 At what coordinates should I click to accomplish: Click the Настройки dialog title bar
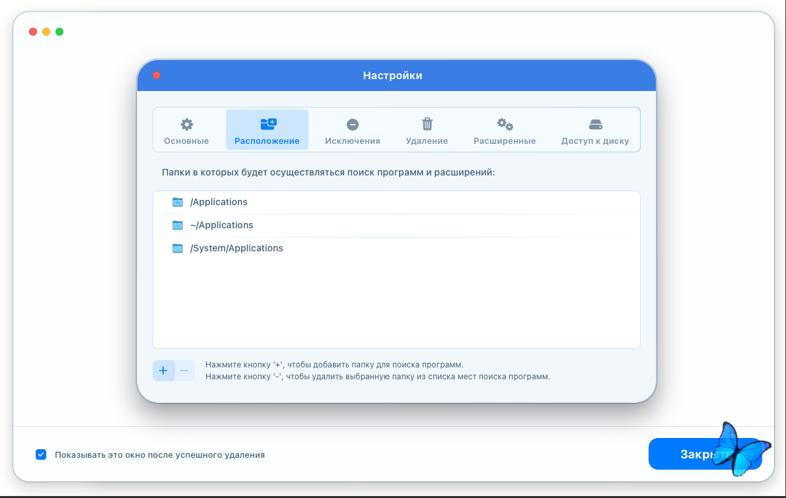point(392,75)
